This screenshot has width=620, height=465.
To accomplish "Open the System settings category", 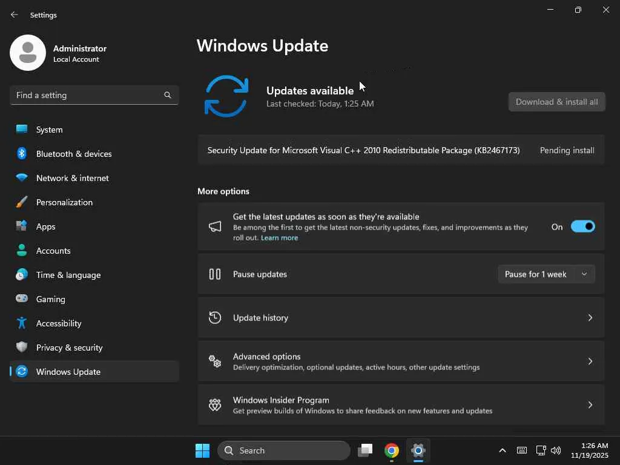I will click(94, 130).
